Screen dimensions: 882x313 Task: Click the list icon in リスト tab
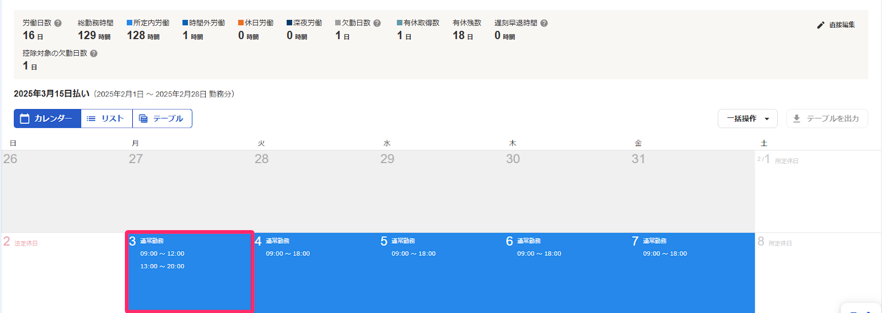coord(92,118)
